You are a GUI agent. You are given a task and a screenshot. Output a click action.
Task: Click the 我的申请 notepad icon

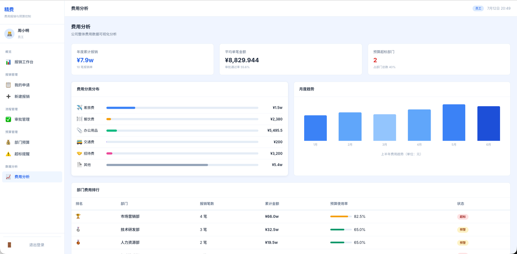pos(8,85)
